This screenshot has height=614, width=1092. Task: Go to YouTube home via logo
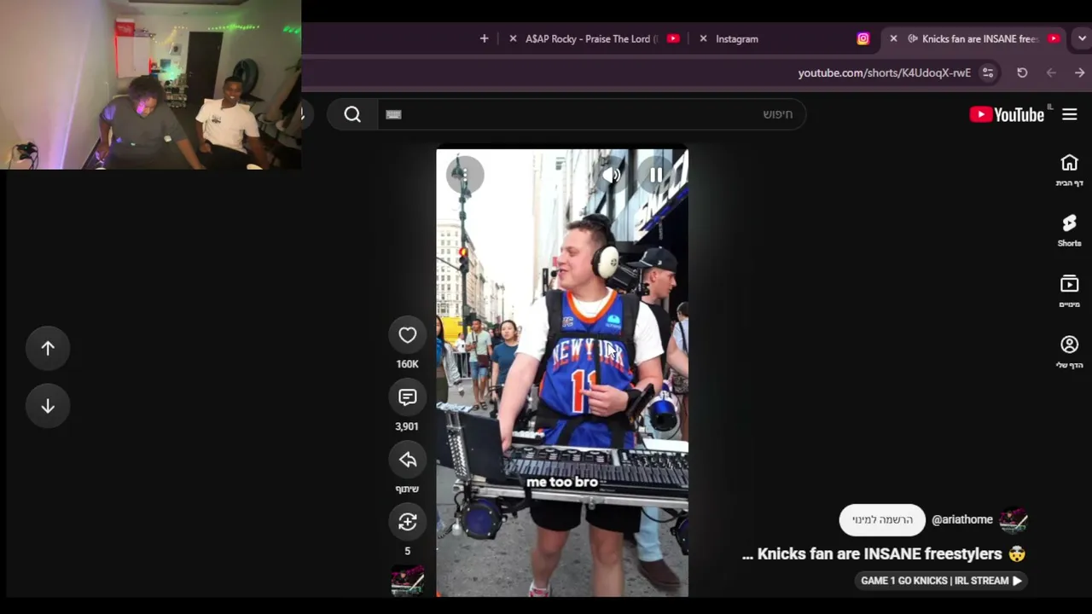(1007, 114)
